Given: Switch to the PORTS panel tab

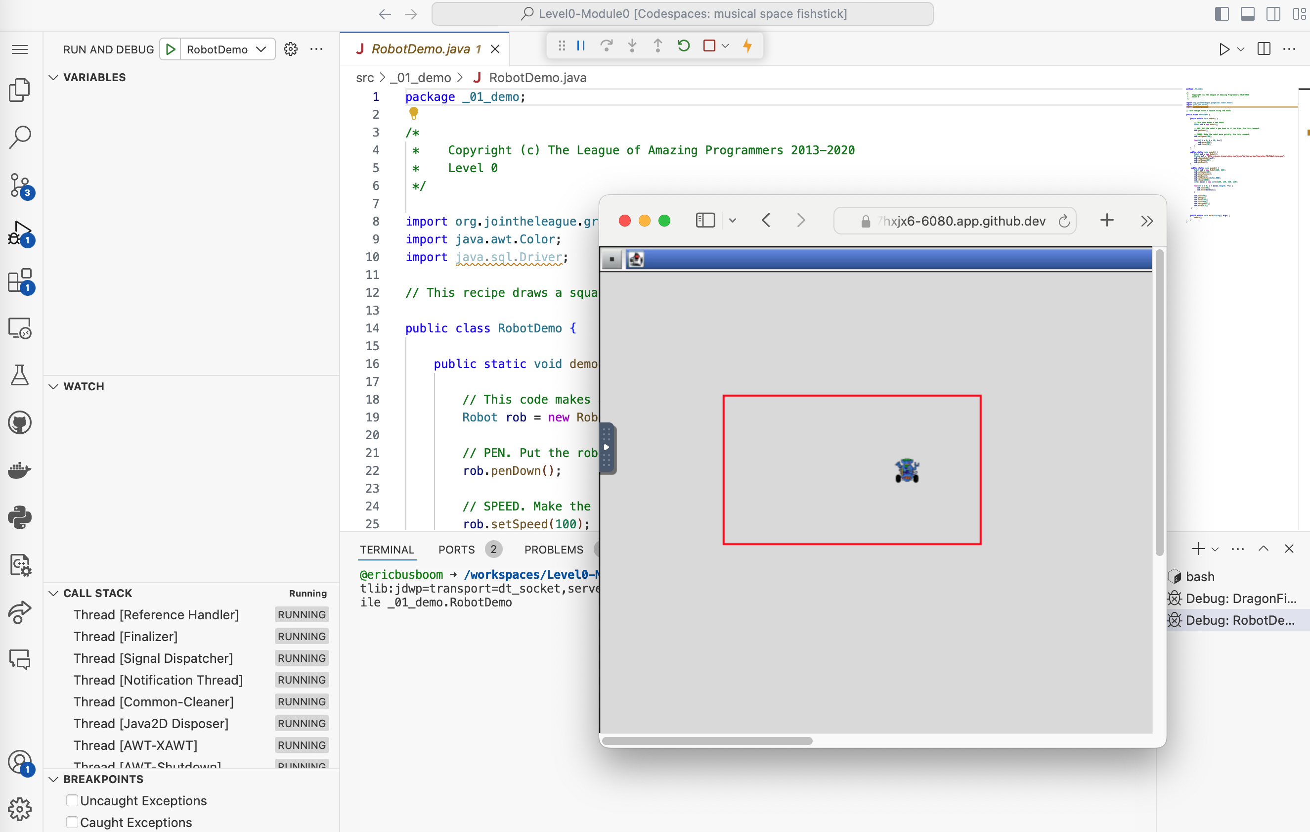Looking at the screenshot, I should tap(456, 550).
